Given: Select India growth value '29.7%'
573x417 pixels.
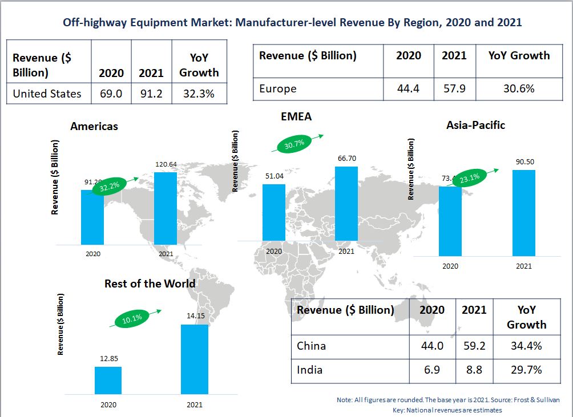Looking at the screenshot, I should pos(526,370).
